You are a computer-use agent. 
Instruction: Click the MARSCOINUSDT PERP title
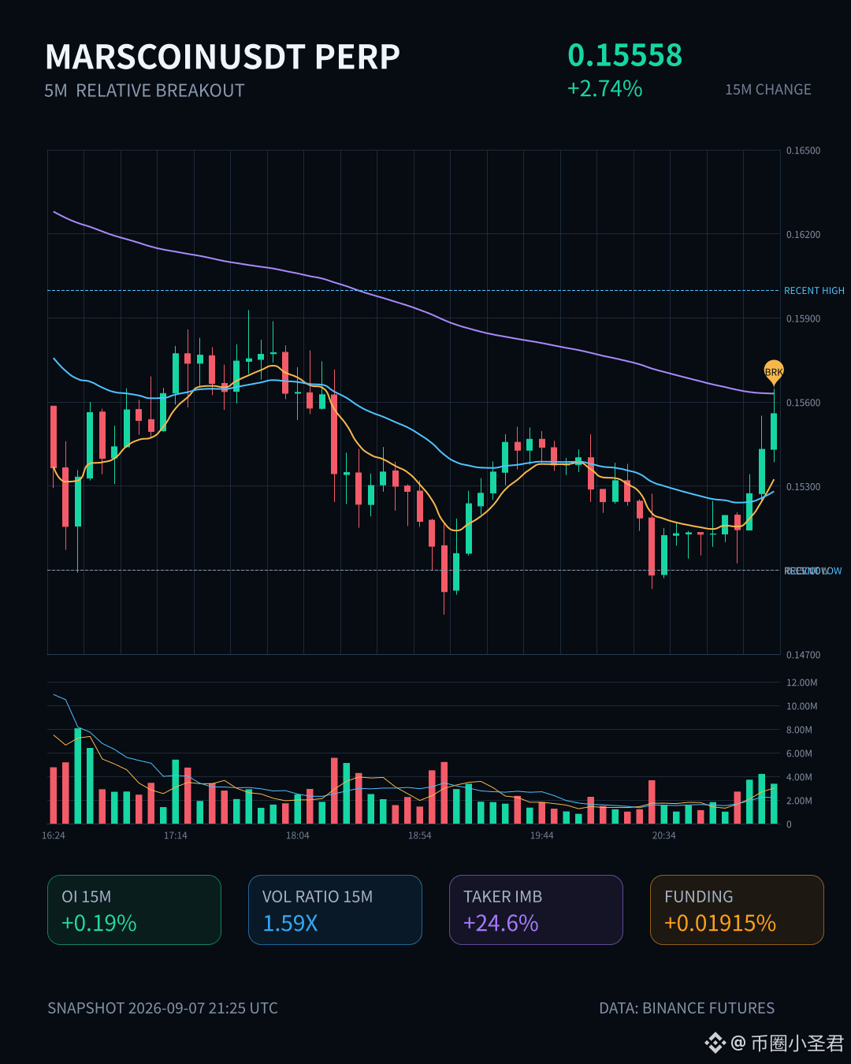(x=223, y=57)
